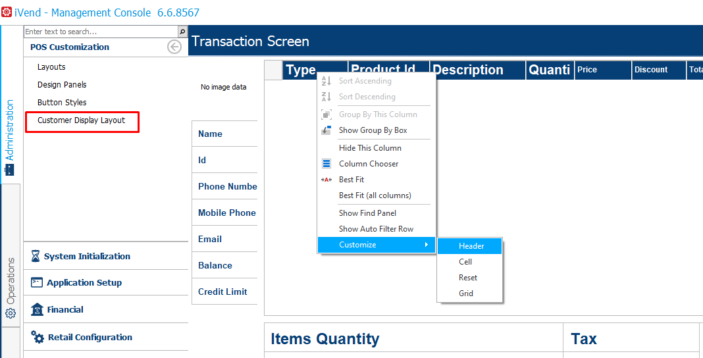Click the Retail Configuration gears icon
This screenshot has width=703, height=358.
[38, 338]
